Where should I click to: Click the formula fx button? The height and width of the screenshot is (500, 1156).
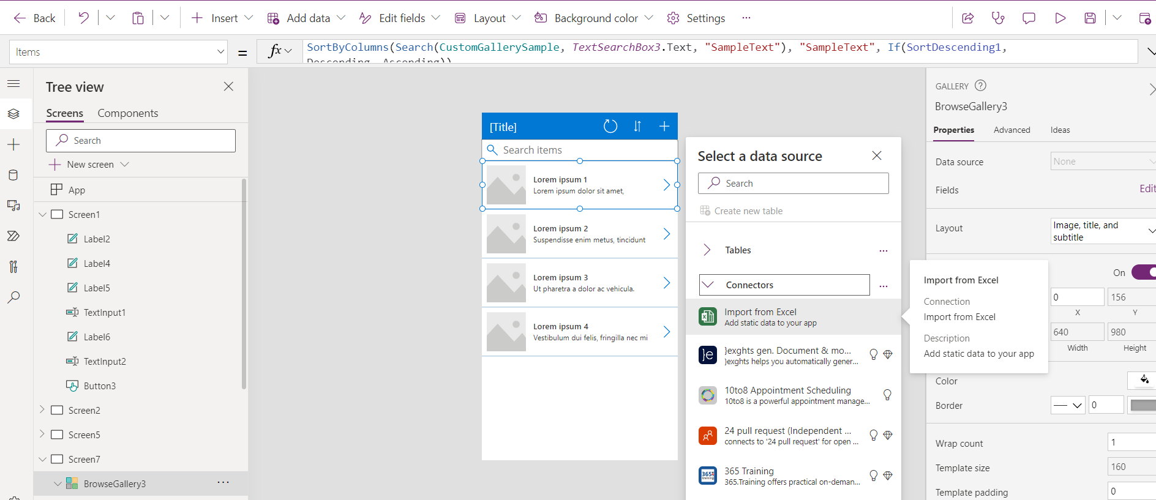click(280, 51)
